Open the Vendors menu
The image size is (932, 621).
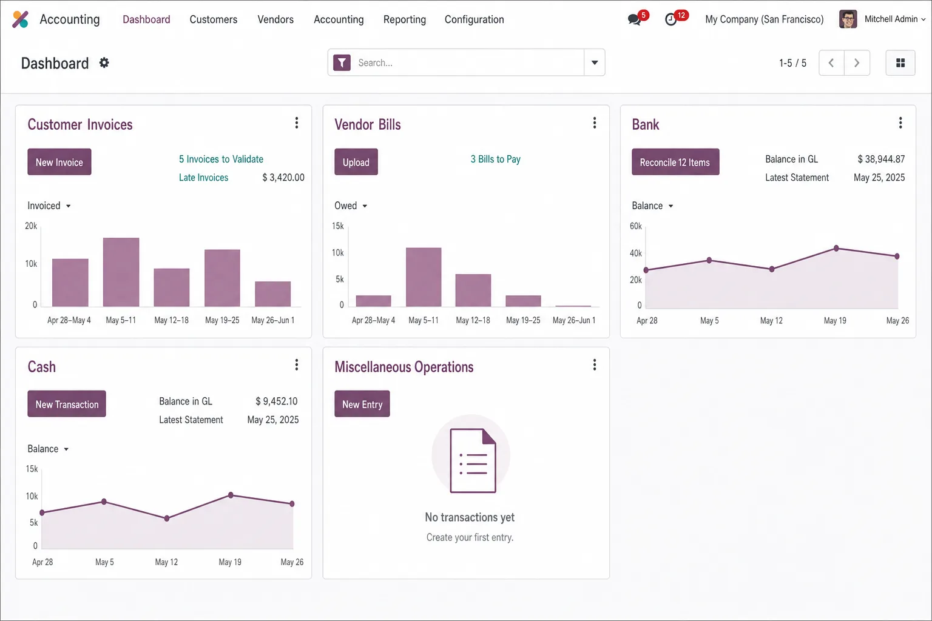(x=275, y=19)
